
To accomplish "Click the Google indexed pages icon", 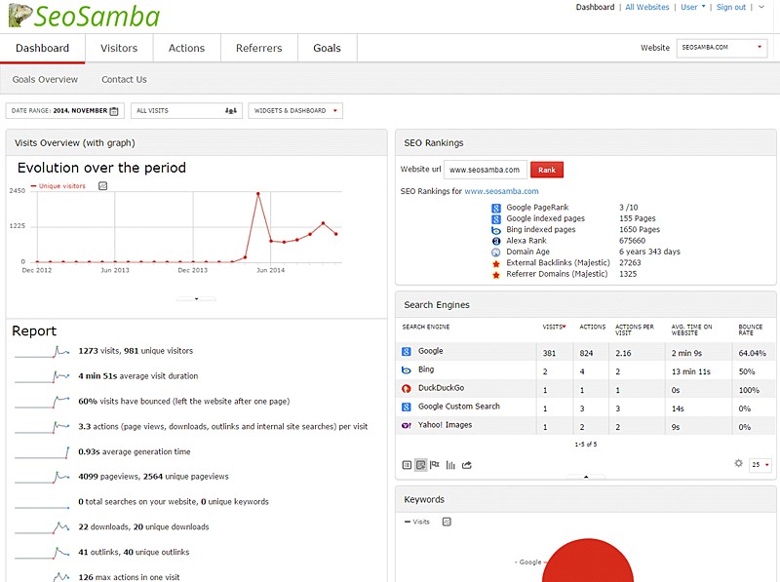I will [x=496, y=219].
